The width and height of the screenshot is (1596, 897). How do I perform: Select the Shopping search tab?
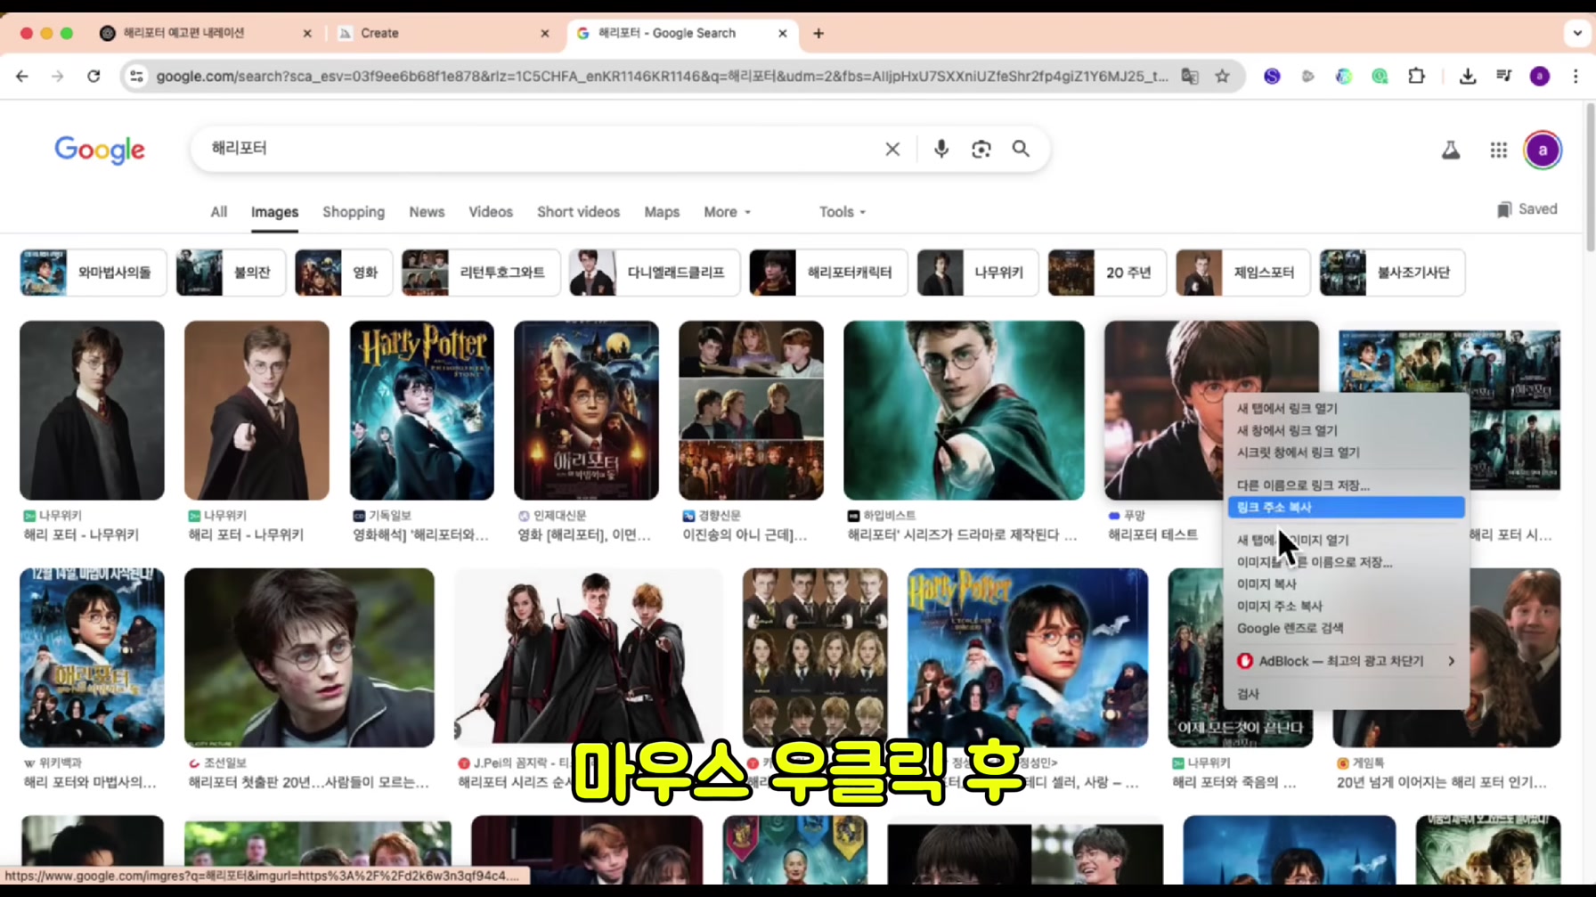click(x=354, y=212)
